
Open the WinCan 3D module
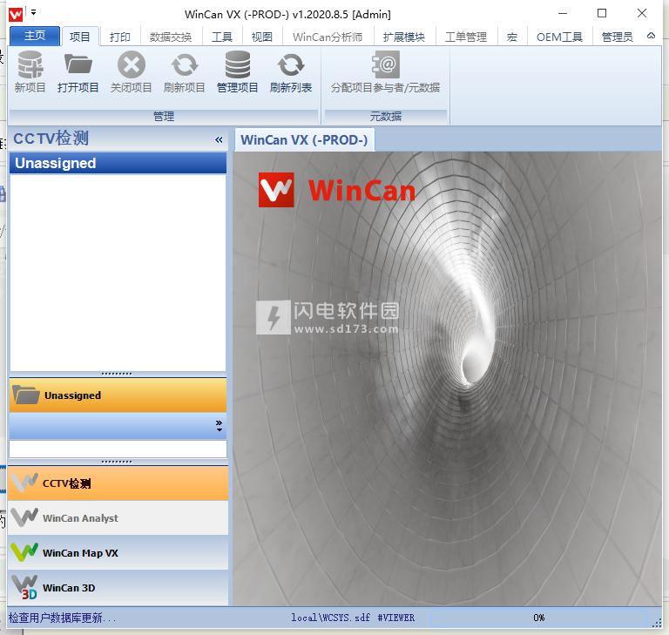pyautogui.click(x=118, y=588)
